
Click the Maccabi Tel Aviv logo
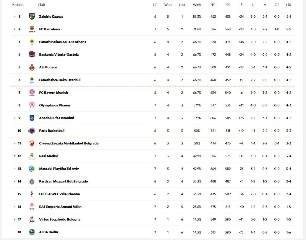(32, 169)
